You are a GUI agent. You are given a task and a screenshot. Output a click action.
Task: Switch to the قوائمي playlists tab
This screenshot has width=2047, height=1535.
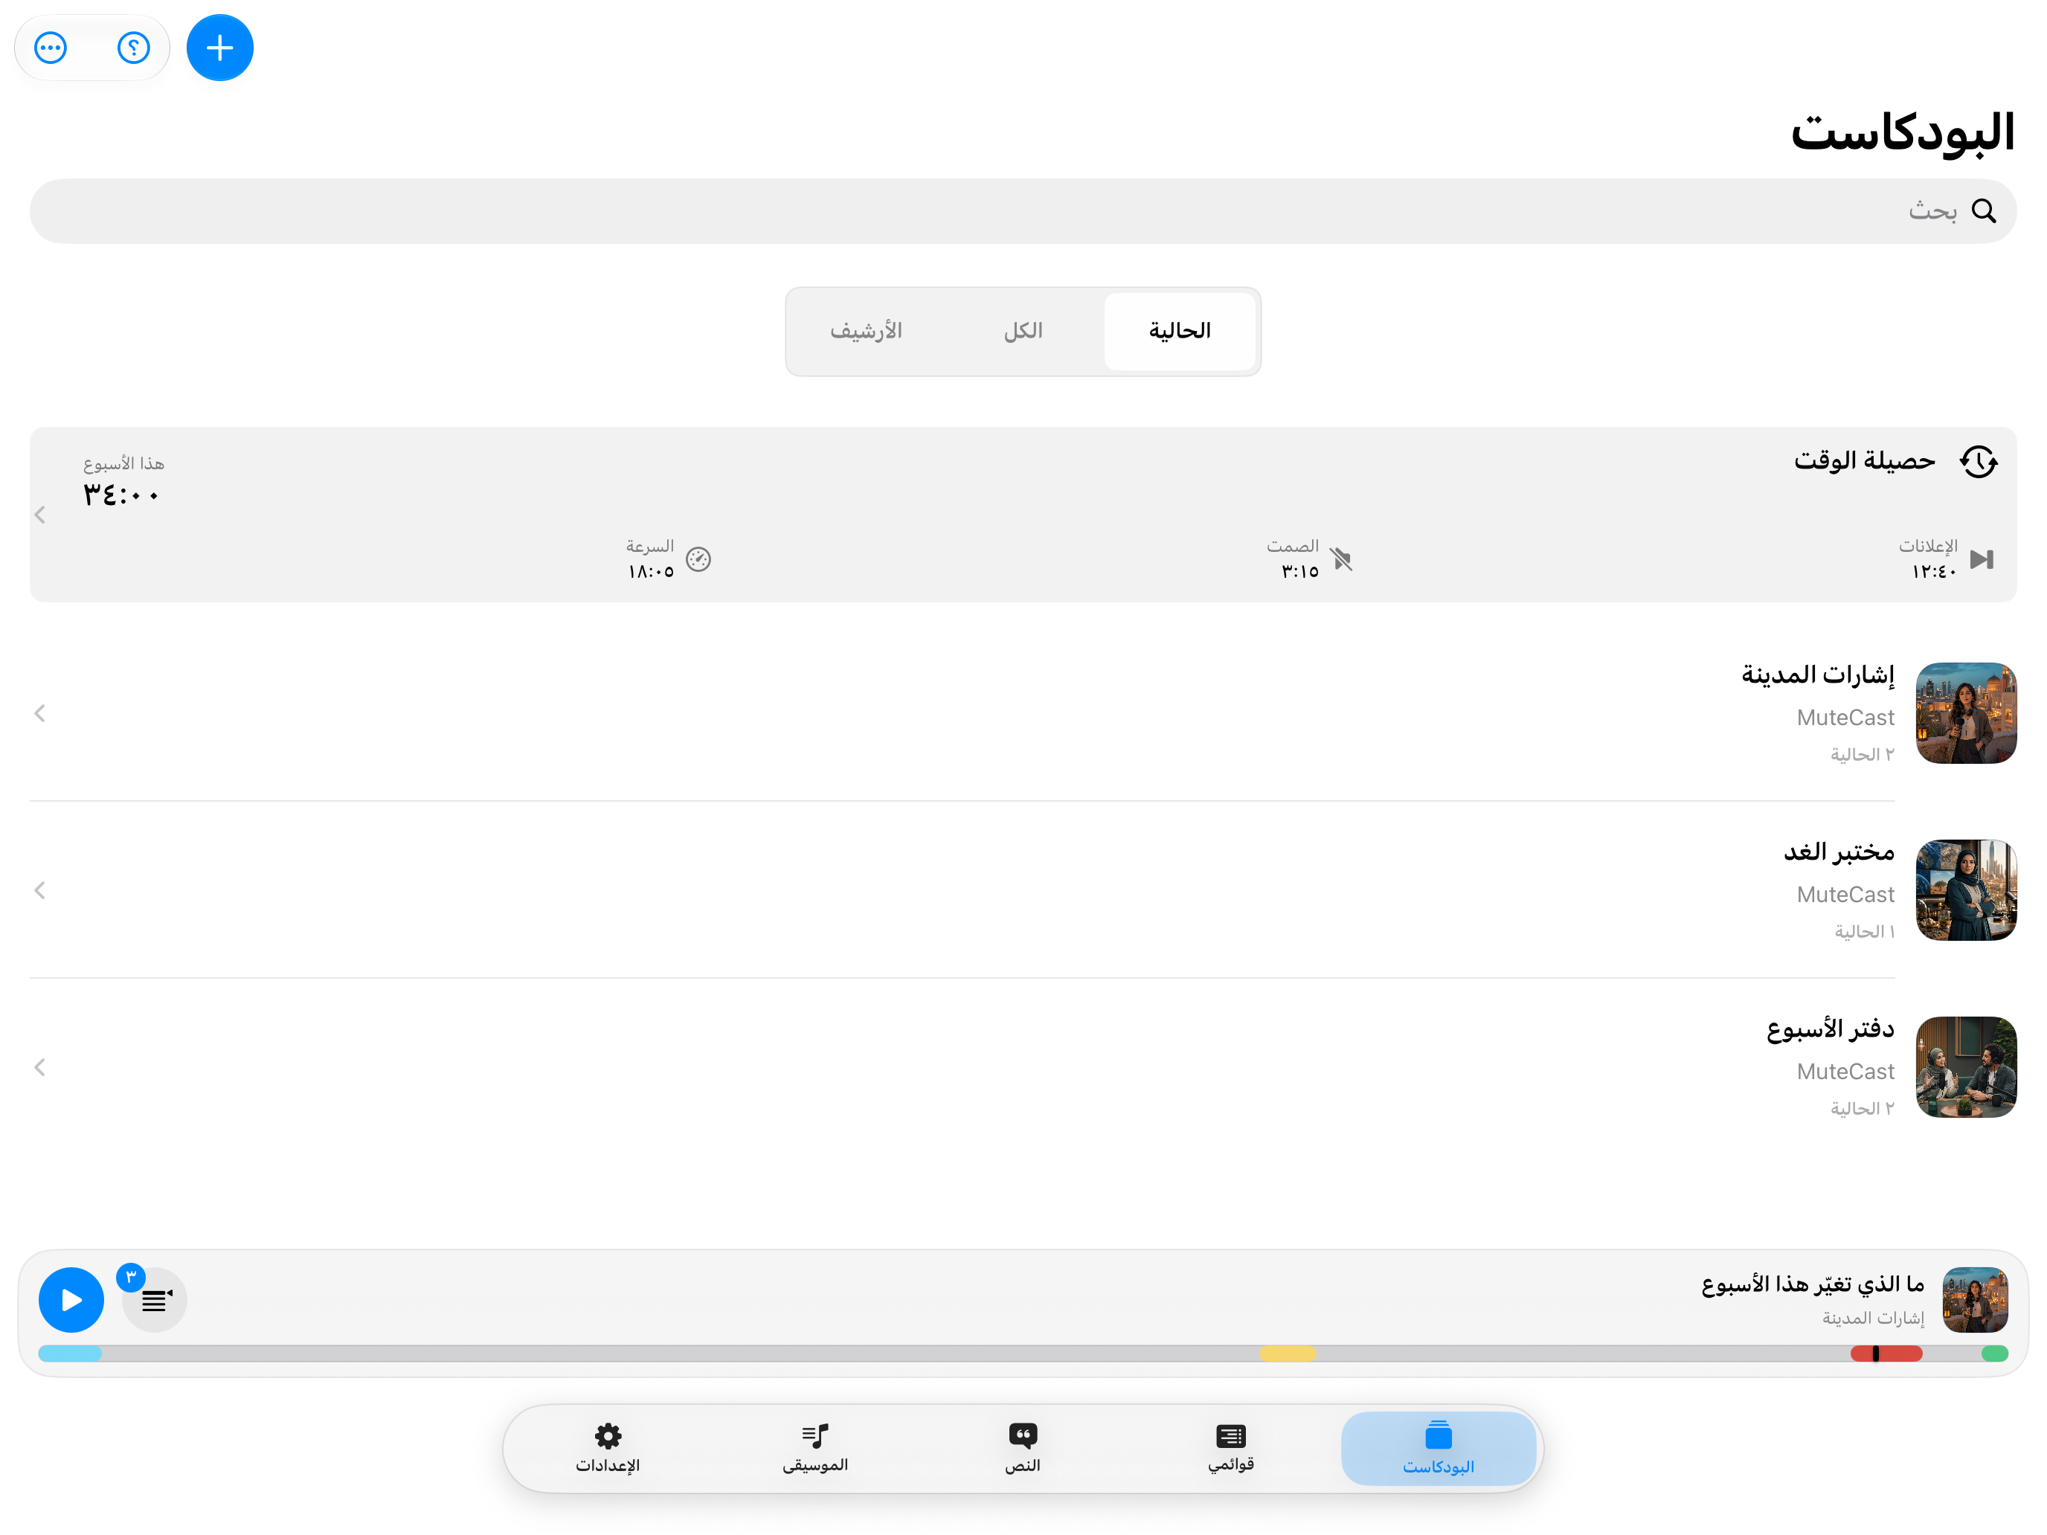click(x=1231, y=1448)
